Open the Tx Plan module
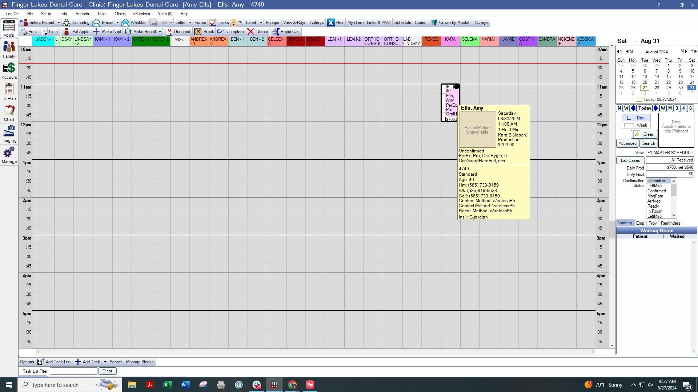 click(x=9, y=91)
